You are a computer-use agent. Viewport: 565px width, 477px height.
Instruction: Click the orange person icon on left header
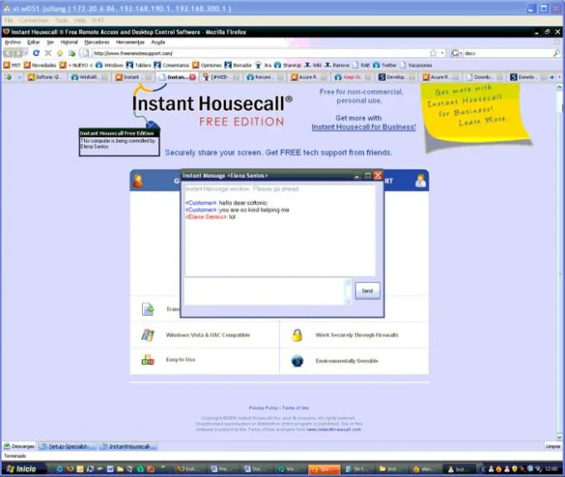(138, 181)
